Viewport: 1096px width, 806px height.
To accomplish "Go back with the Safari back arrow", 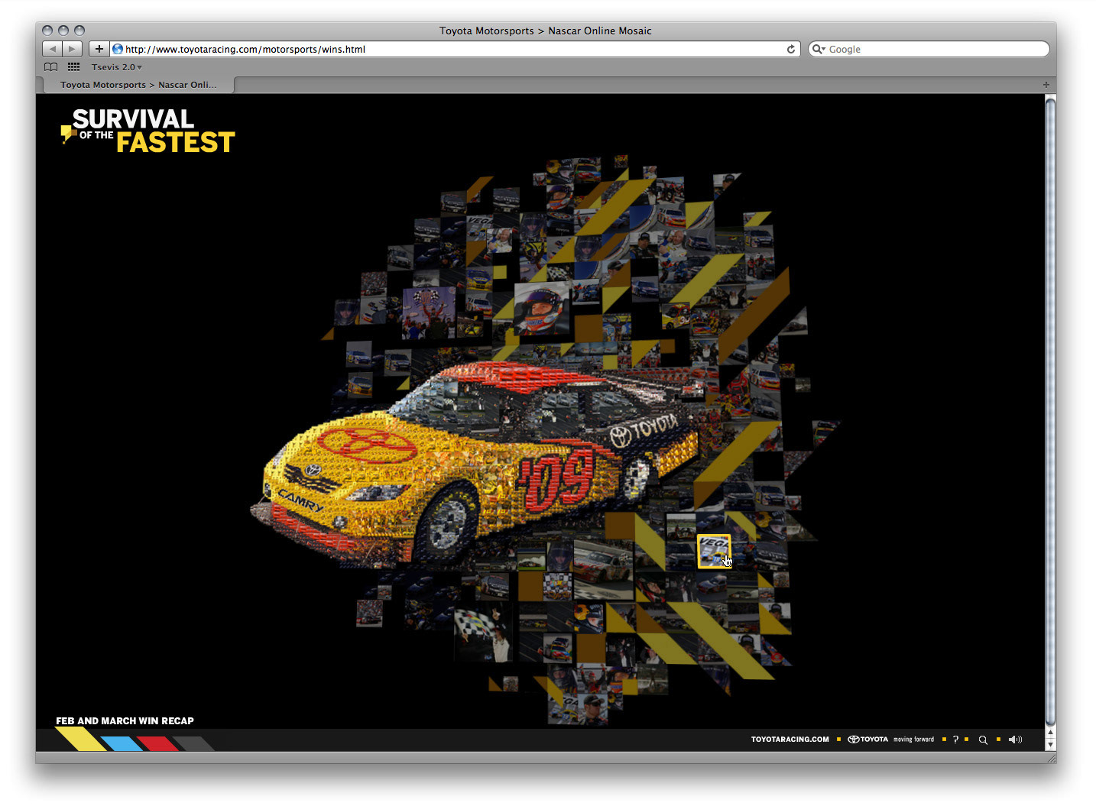I will [52, 49].
